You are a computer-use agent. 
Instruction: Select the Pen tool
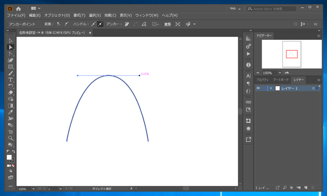11,60
